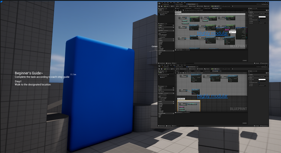The height and width of the screenshot is (153, 281).
Task: Click the Unreal Engine logo in upper editor image
Action: click(x=159, y=3)
